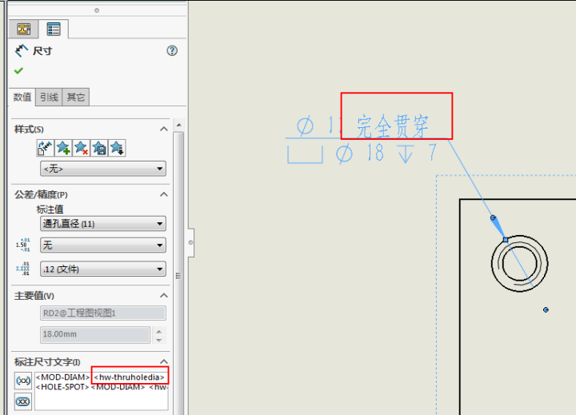576x415 pixels.
Task: Open the 通孔直径 (11) callout value dropdown
Action: pos(103,224)
